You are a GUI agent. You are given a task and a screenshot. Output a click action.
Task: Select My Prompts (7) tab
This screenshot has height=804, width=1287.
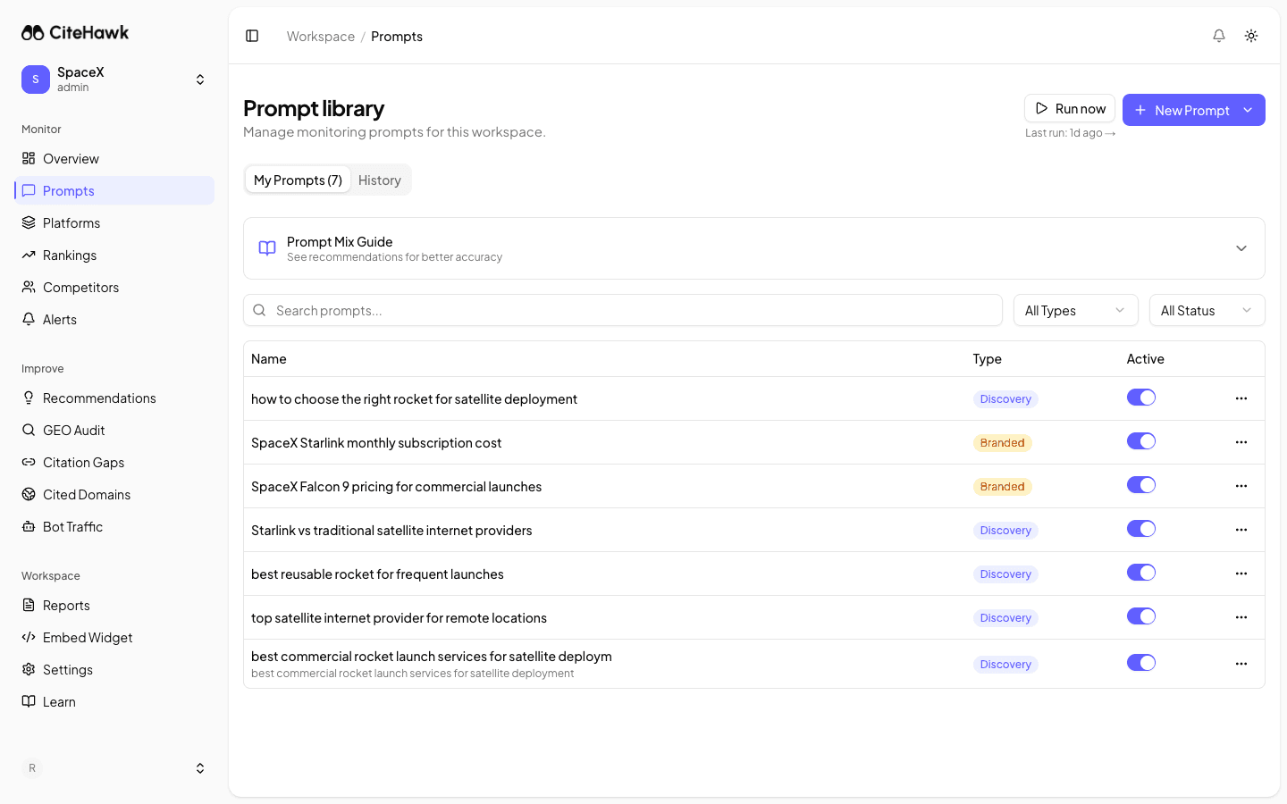tap(298, 180)
